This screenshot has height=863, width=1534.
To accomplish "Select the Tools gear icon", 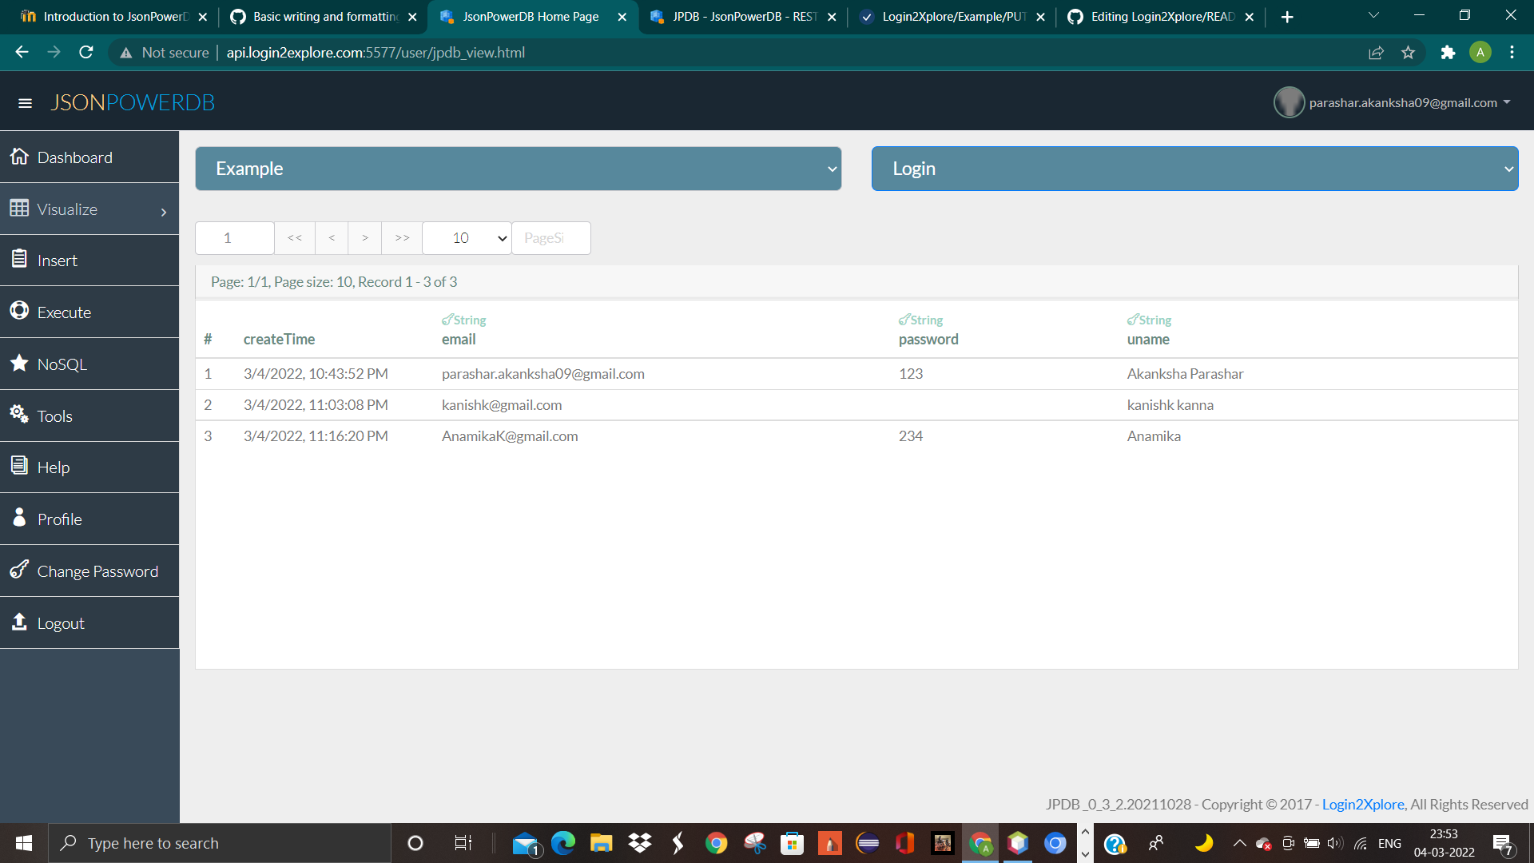I will (19, 415).
